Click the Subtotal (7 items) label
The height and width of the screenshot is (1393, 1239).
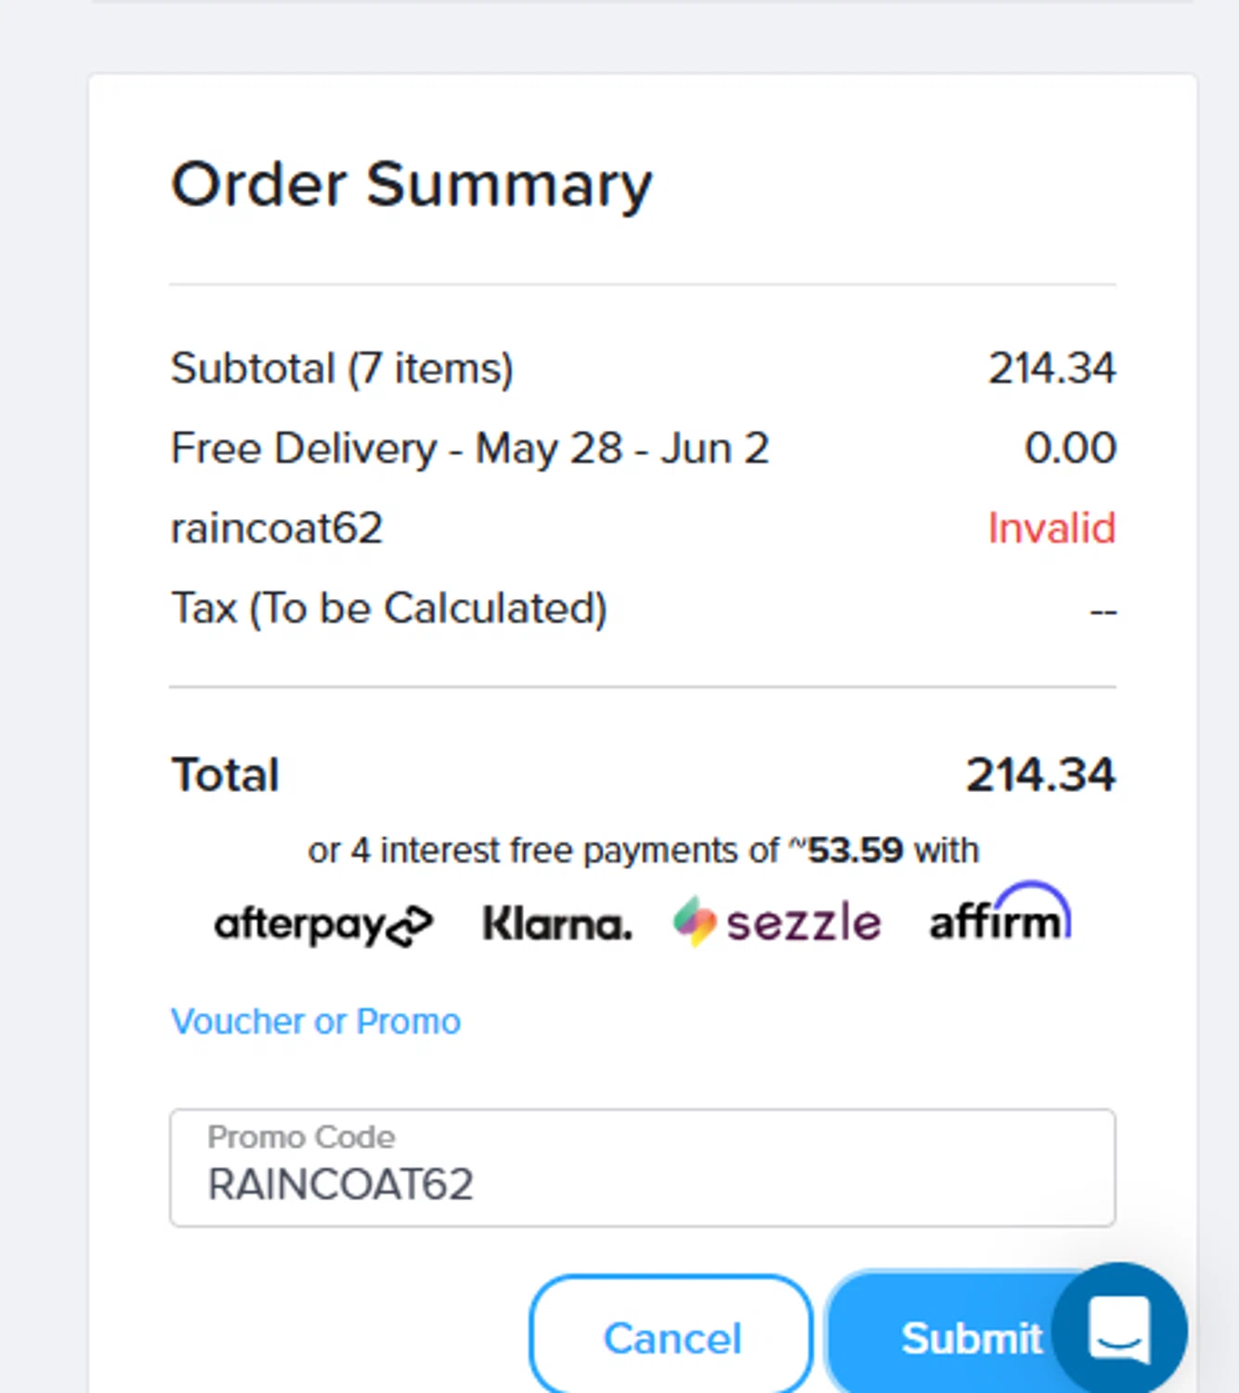coord(342,369)
